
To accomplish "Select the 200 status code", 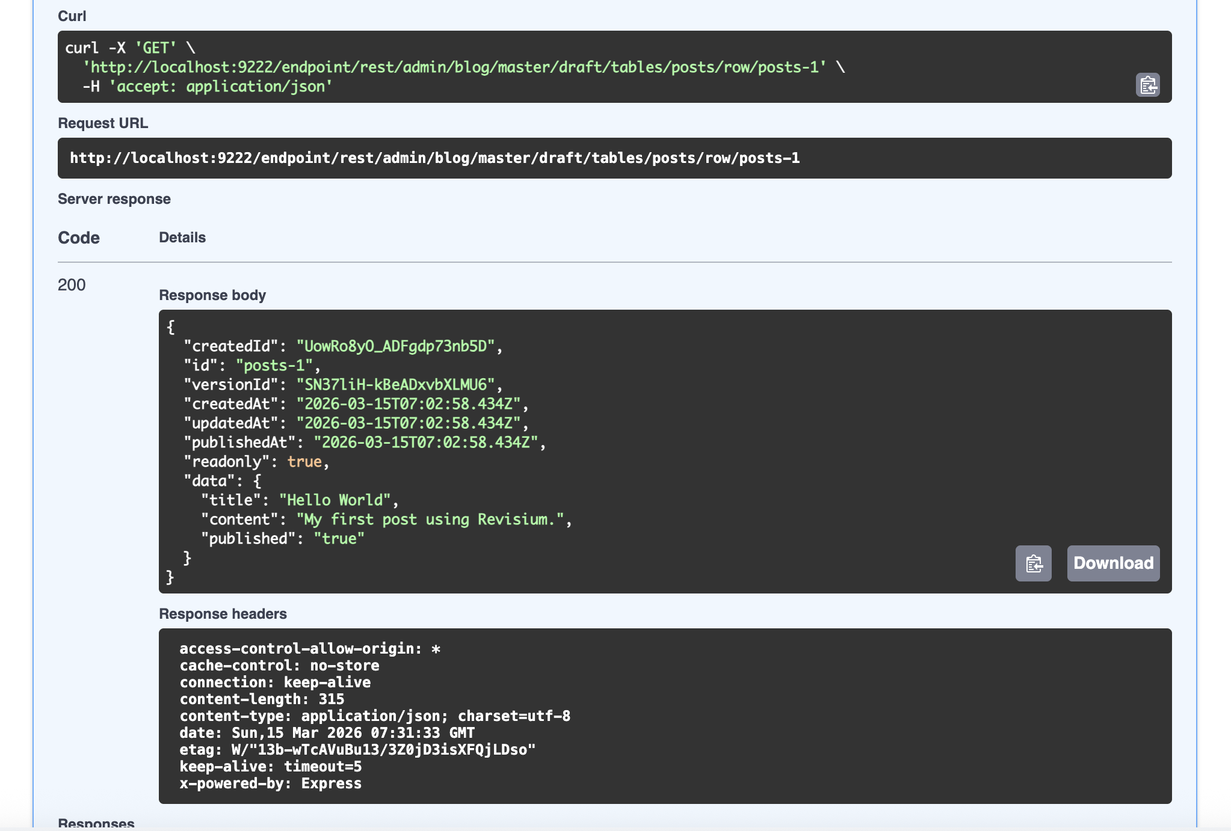I will point(70,284).
